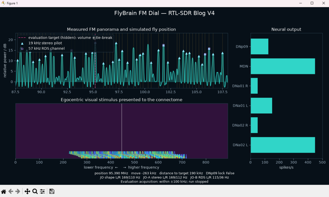
Task: Click the 'position 95.390 MHz' status text
Action: pyautogui.click(x=111, y=173)
